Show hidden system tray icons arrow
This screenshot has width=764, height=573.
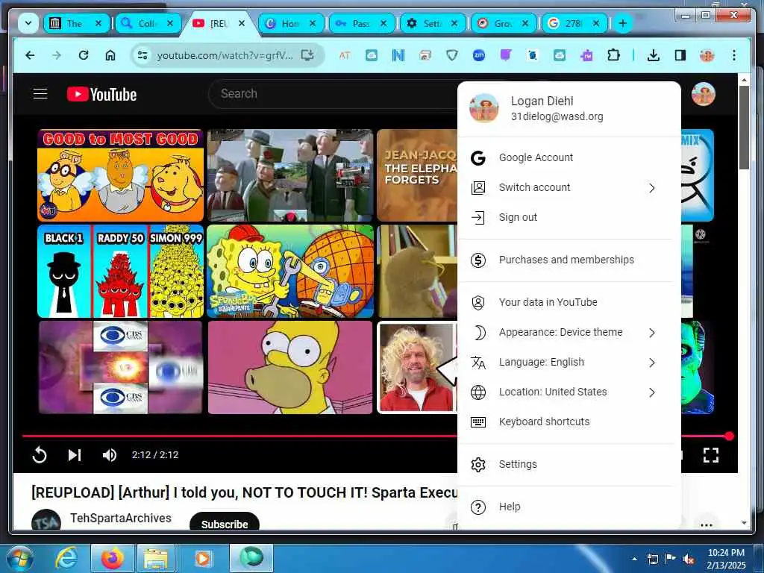[x=634, y=559]
